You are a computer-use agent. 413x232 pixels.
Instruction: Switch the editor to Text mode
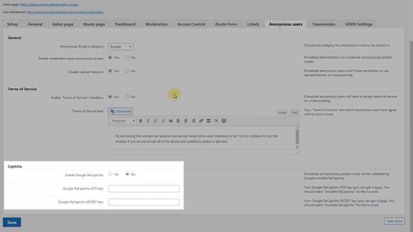coord(294,113)
